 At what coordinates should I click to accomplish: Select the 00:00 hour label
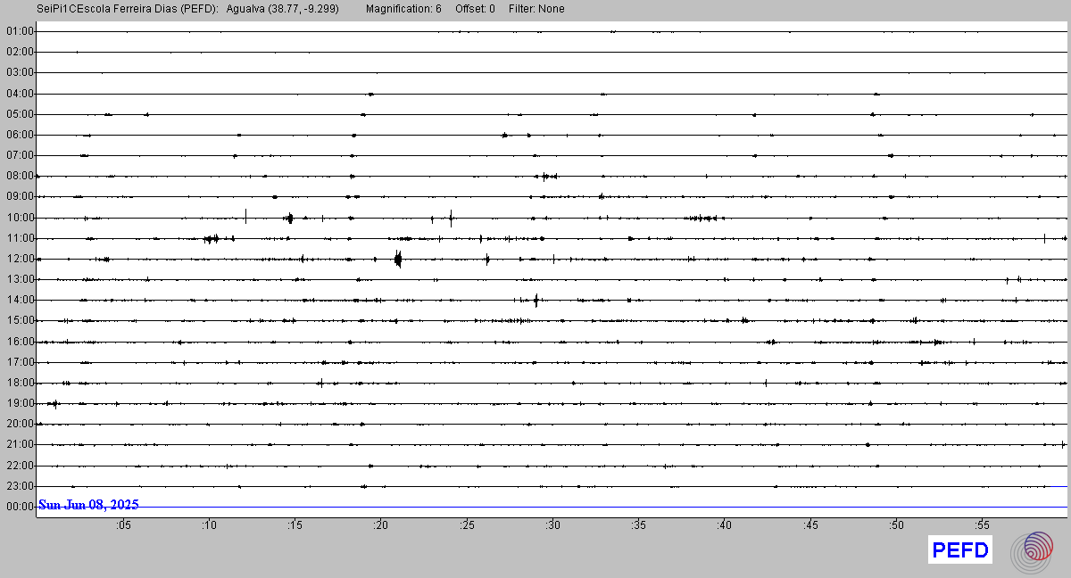click(20, 507)
